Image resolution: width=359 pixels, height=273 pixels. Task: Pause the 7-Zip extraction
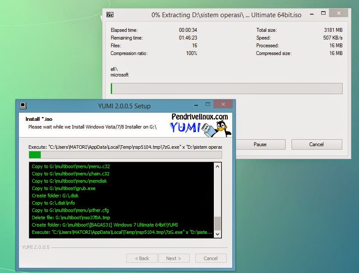point(260,144)
